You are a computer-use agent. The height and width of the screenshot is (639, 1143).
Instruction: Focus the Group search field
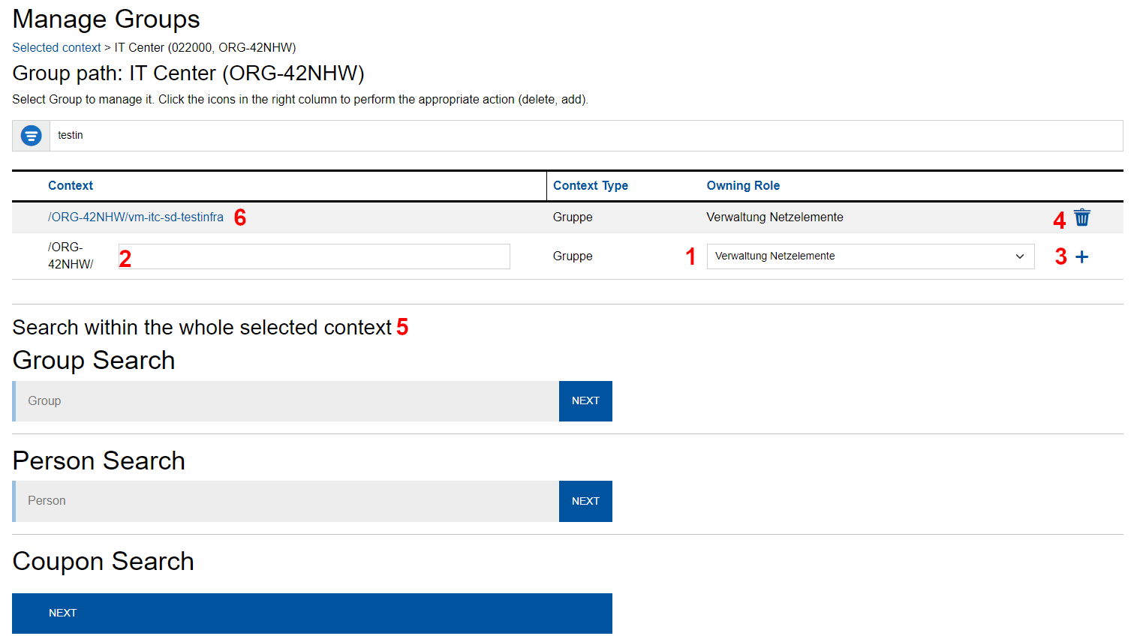click(x=287, y=401)
